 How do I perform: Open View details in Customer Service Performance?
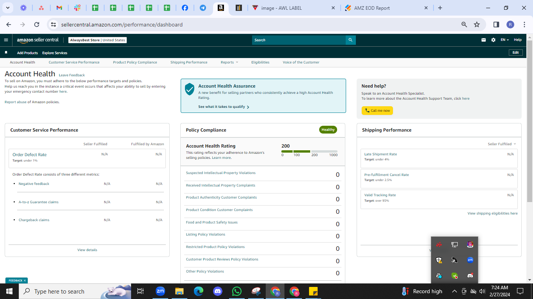[x=87, y=250]
